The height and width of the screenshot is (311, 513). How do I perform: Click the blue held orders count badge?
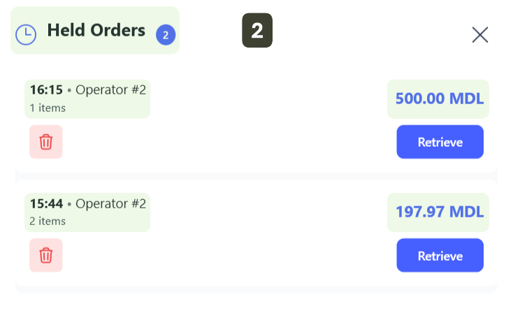(x=166, y=35)
